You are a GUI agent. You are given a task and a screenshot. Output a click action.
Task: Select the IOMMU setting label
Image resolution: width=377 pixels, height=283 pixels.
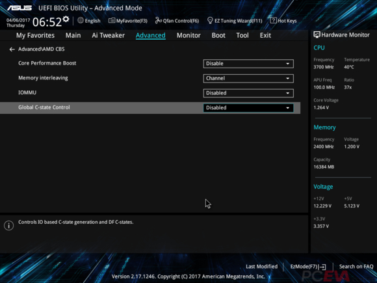[x=27, y=92]
